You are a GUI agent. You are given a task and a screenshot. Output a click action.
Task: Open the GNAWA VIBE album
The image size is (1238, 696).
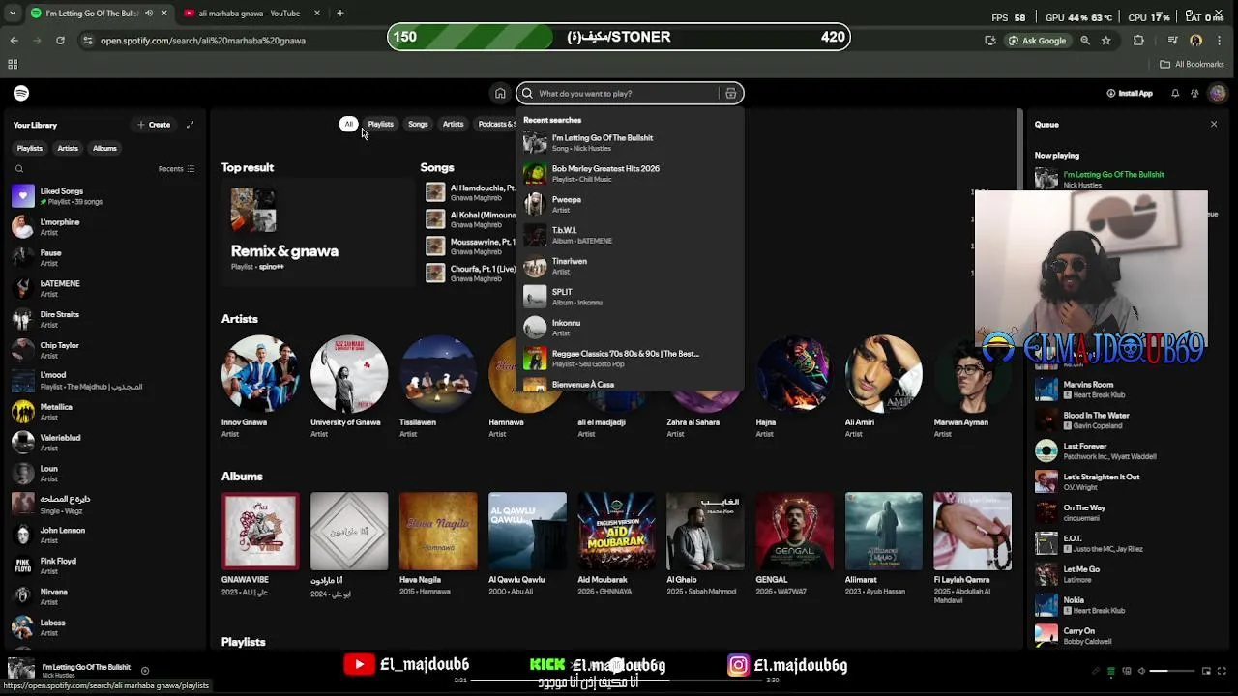click(259, 546)
